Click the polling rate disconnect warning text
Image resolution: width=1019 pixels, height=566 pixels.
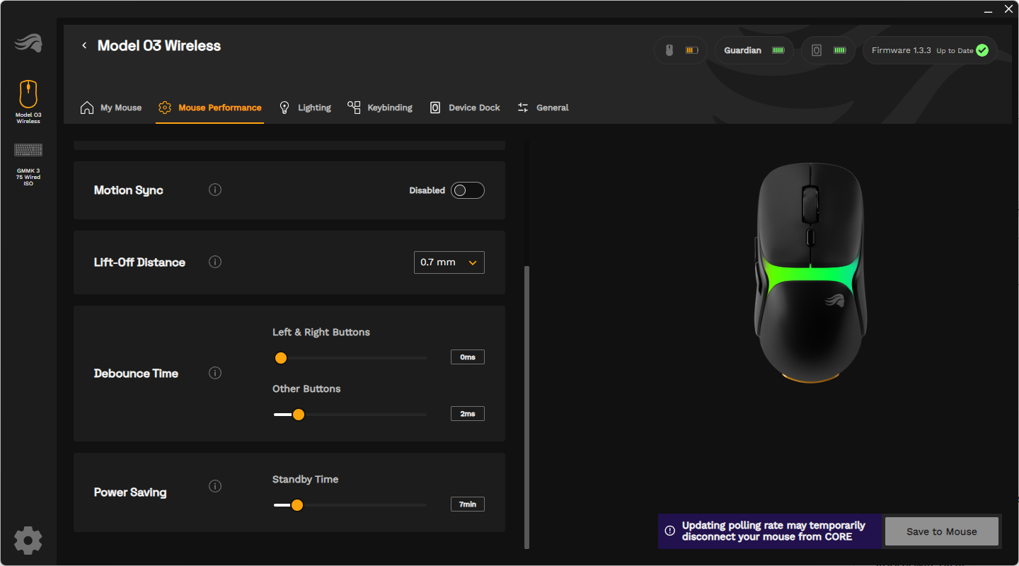tap(774, 531)
